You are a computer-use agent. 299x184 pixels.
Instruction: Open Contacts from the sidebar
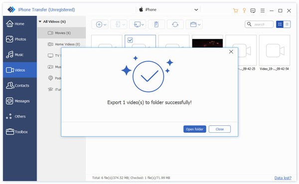point(19,86)
